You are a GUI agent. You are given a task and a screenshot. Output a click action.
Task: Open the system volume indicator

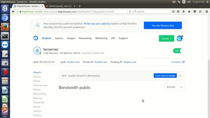189,2
